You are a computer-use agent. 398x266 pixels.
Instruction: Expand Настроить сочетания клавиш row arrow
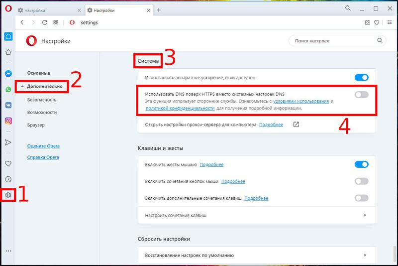point(365,215)
